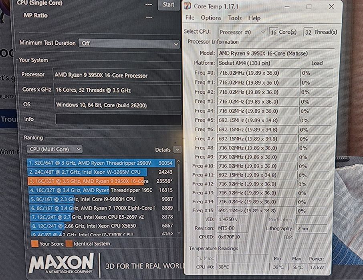Image resolution: width=363 pixels, height=280 pixels.
Task: Maximize the Core Temp window
Action: click(309, 7)
